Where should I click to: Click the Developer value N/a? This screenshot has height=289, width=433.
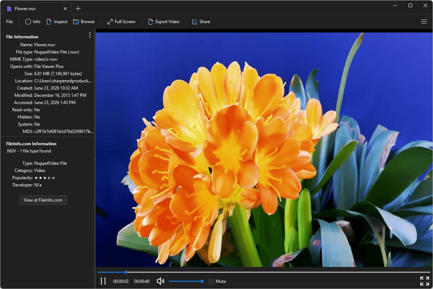coord(38,185)
